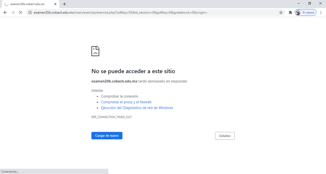Go back to the previous page
This screenshot has width=326, height=174.
5,13
